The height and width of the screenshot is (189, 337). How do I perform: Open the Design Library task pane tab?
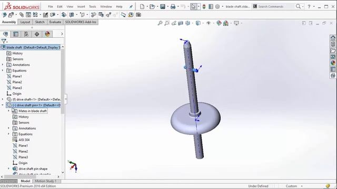(x=333, y=44)
